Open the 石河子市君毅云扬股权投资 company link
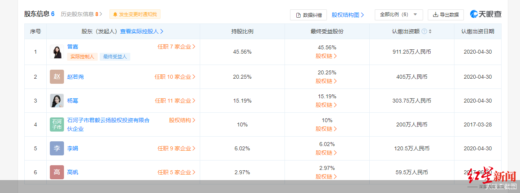Image resolution: width=520 pixels, height=193 pixels. pyautogui.click(x=108, y=124)
